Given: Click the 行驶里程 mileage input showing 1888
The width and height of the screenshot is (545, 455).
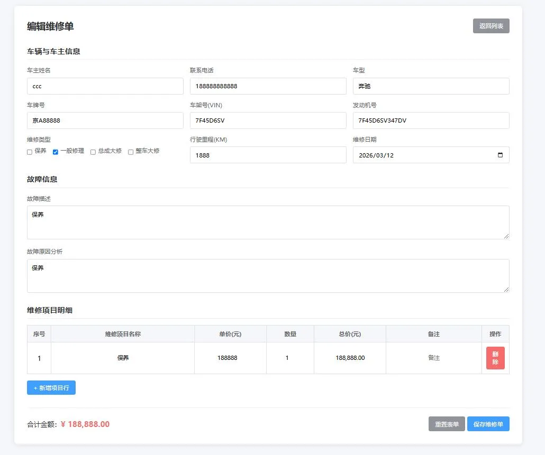Looking at the screenshot, I should 268,155.
